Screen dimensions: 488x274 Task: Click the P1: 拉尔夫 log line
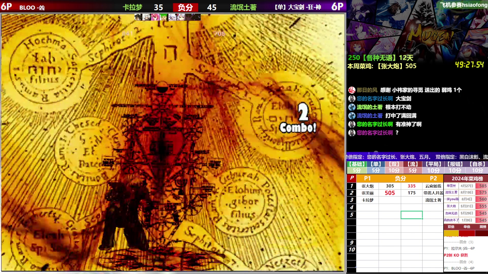tap(459, 248)
